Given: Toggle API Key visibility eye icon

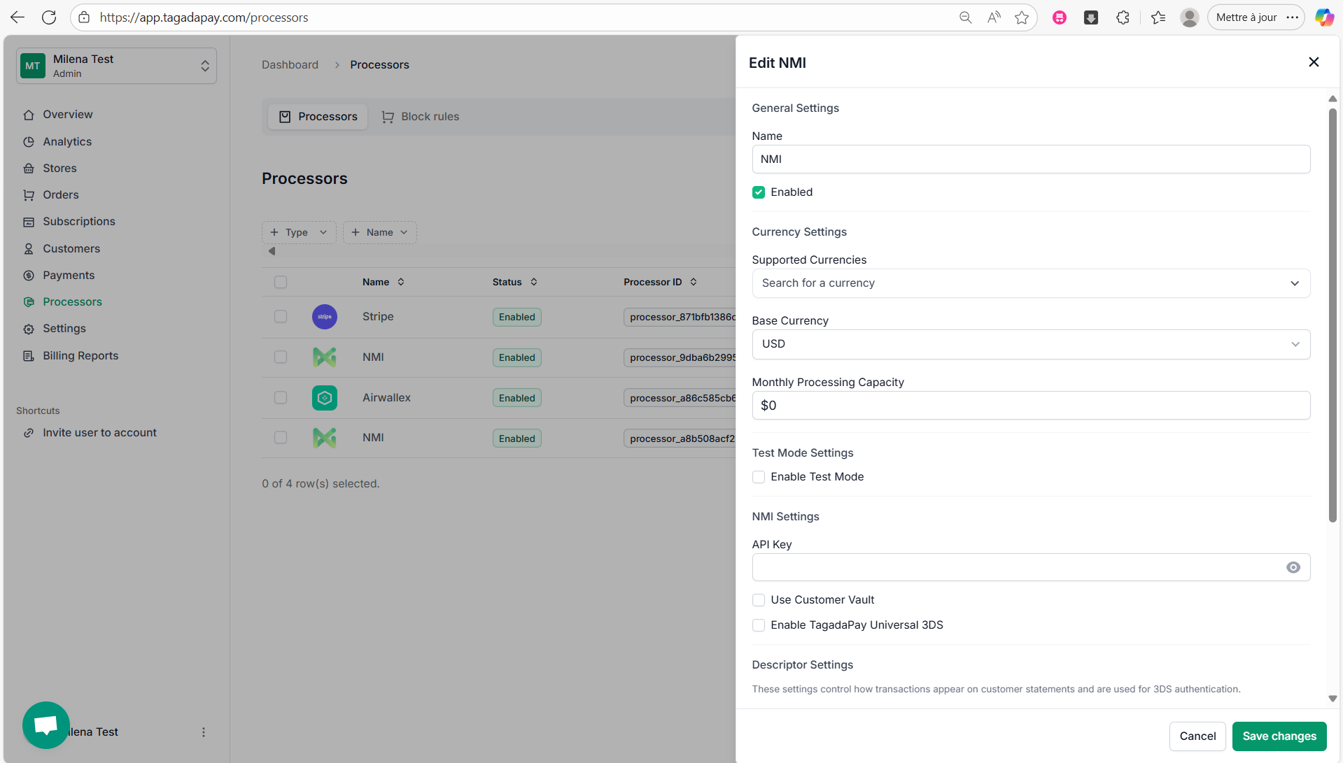Looking at the screenshot, I should click(x=1293, y=567).
